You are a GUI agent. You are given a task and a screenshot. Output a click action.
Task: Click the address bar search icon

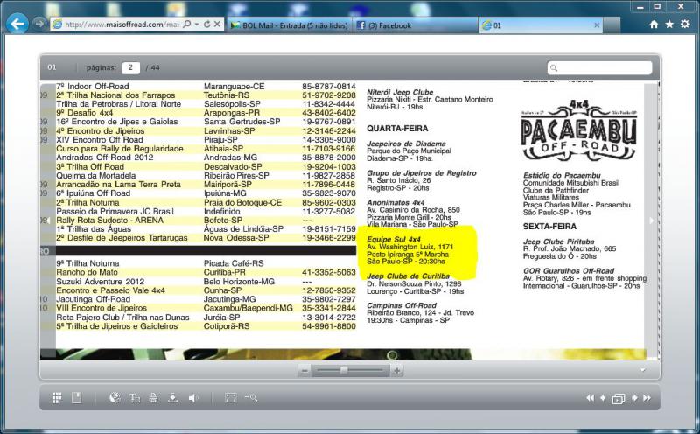pos(187,24)
